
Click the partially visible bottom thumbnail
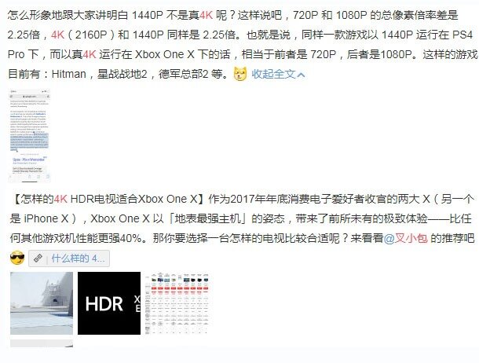42,343
